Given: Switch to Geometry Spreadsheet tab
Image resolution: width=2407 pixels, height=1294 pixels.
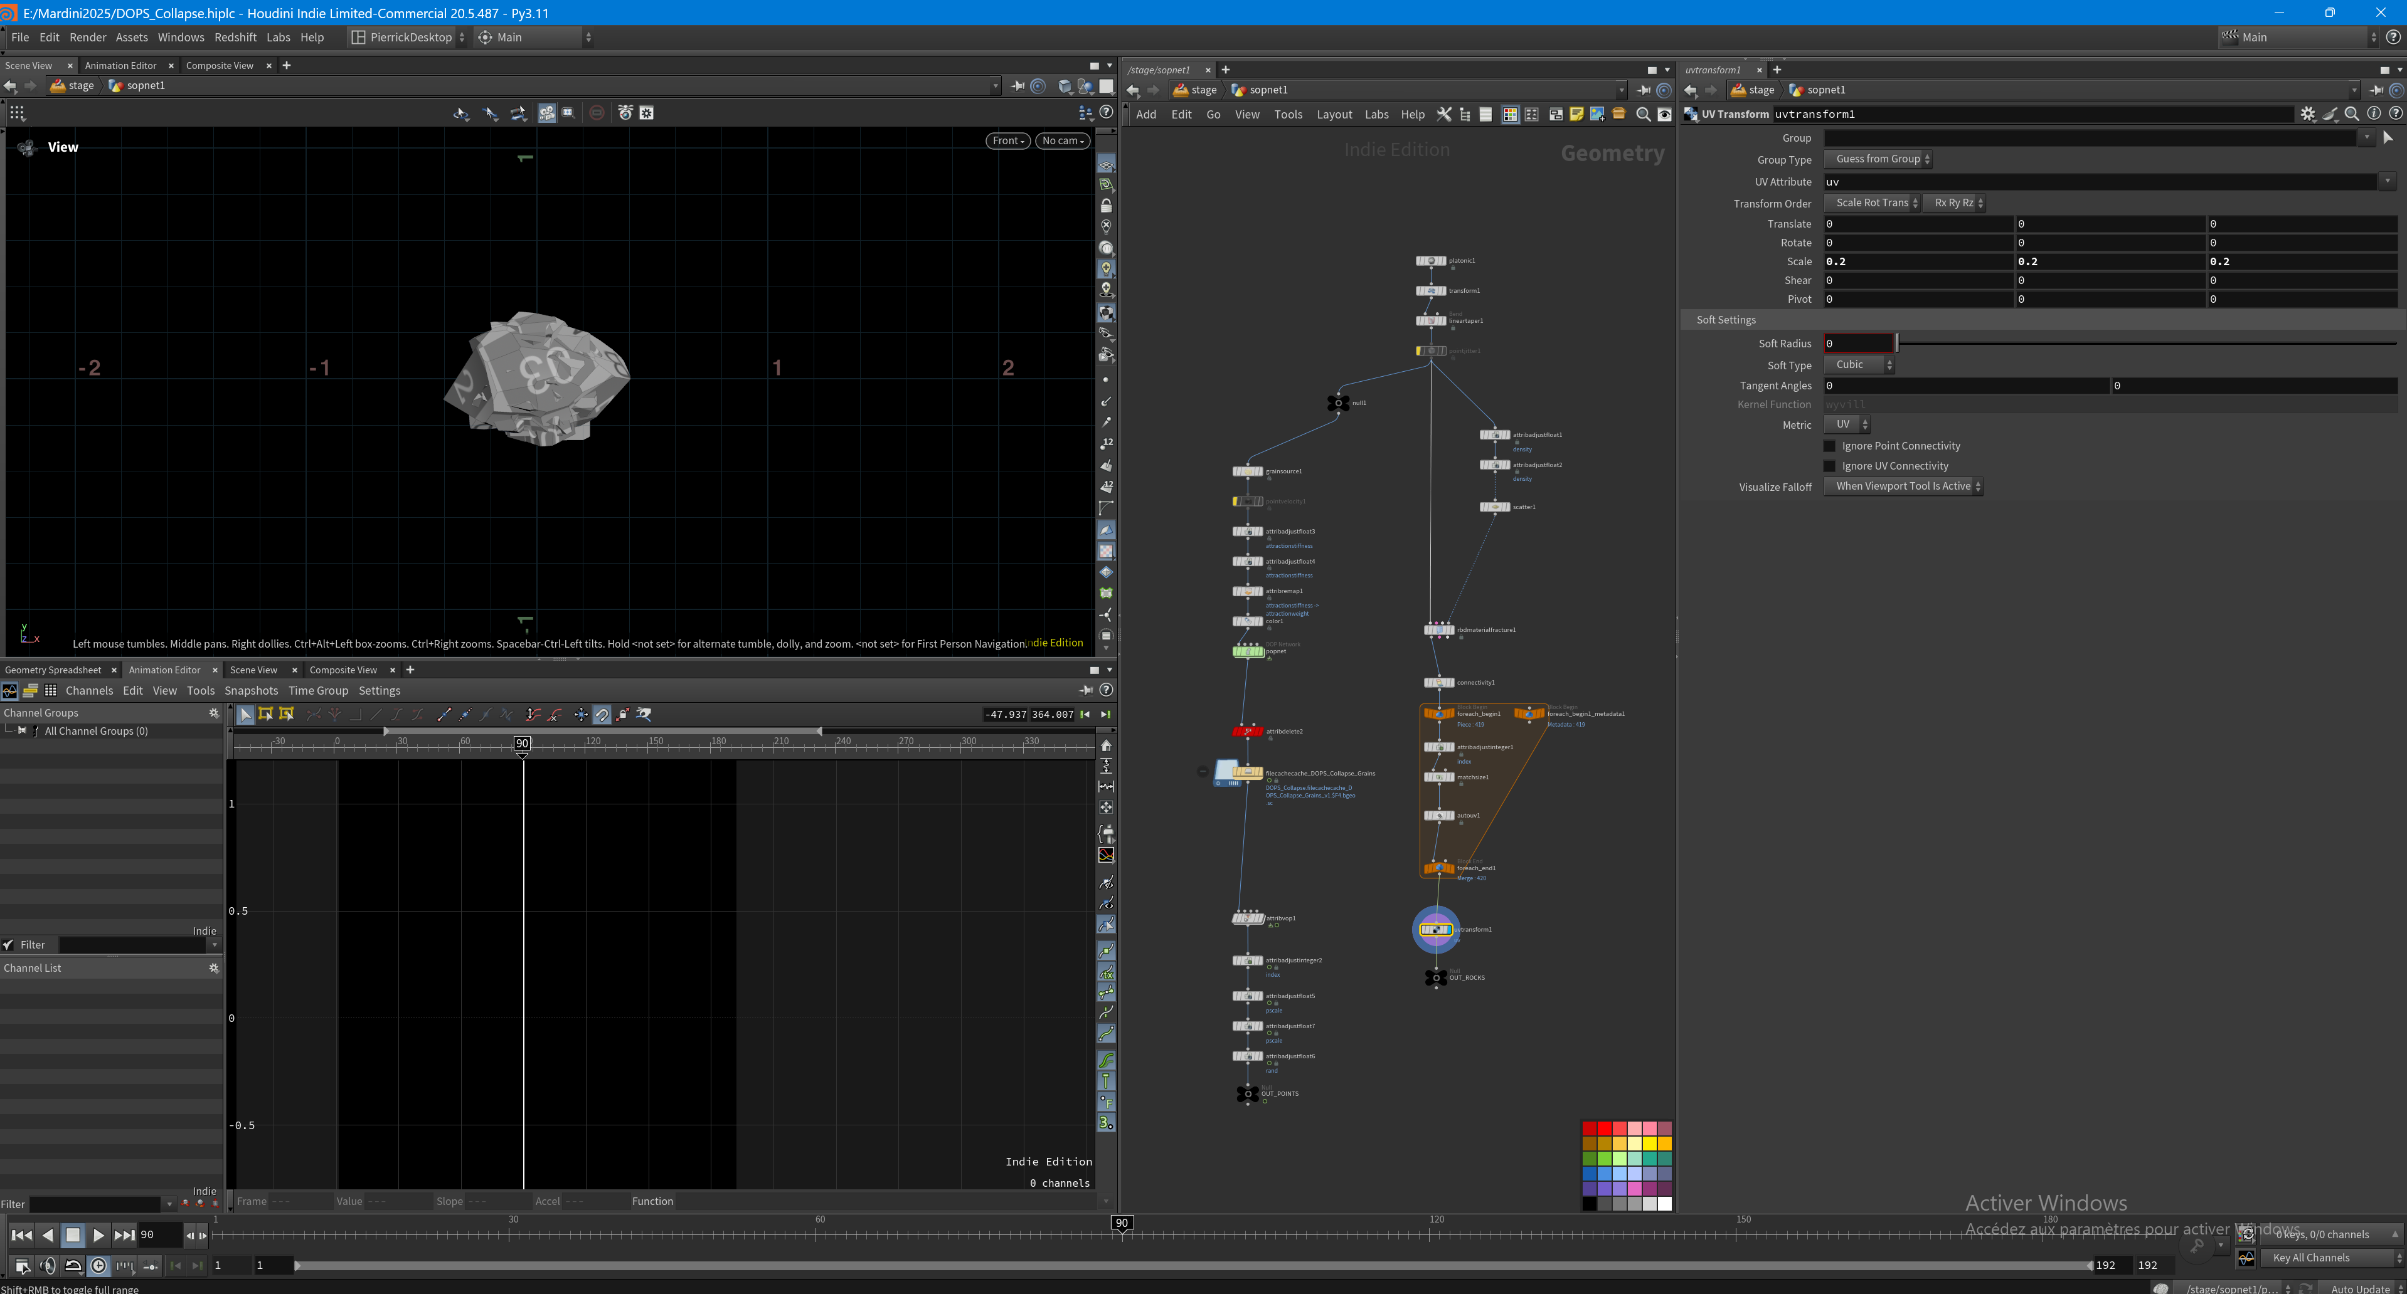Looking at the screenshot, I should (x=53, y=670).
